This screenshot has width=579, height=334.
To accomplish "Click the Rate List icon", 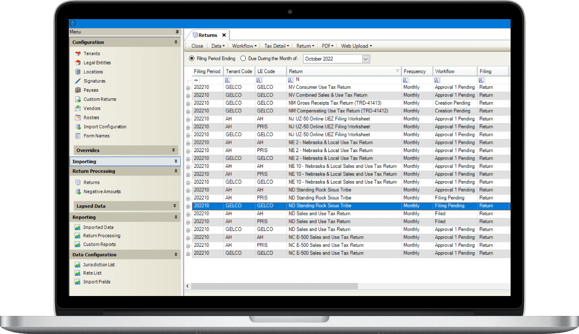I will (77, 273).
